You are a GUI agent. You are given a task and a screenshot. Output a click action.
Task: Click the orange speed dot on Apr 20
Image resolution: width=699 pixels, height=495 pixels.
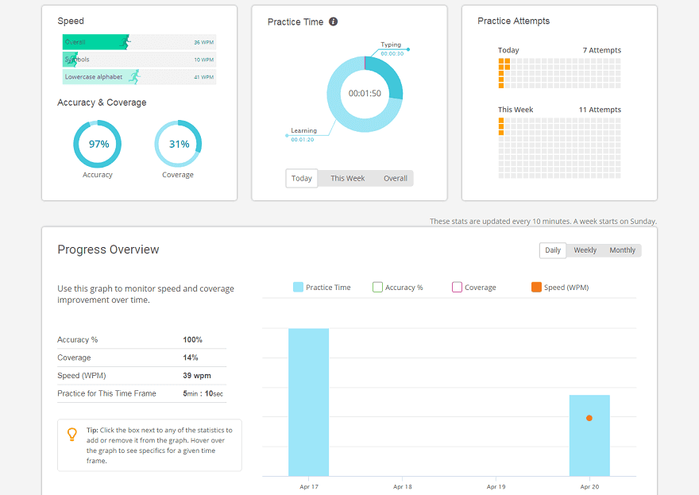pyautogui.click(x=589, y=418)
